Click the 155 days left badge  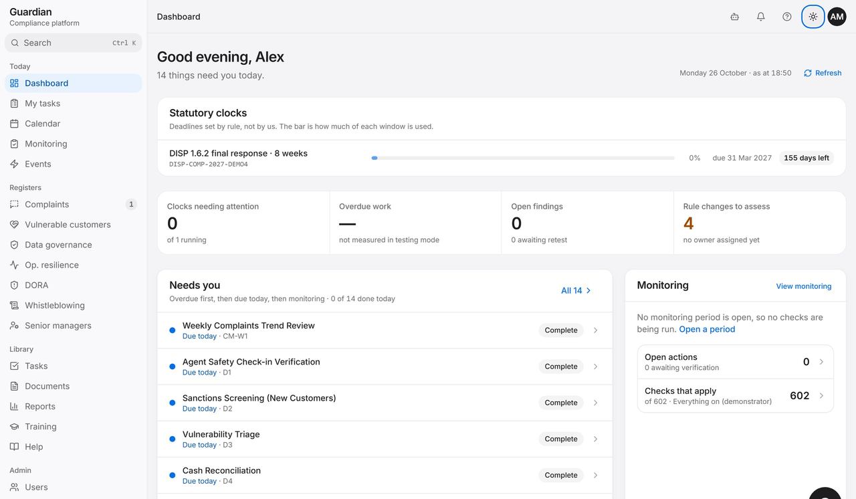tap(807, 158)
